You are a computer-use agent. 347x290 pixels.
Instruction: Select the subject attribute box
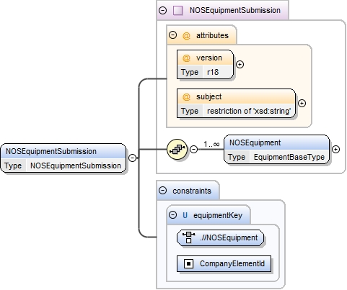pyautogui.click(x=236, y=104)
